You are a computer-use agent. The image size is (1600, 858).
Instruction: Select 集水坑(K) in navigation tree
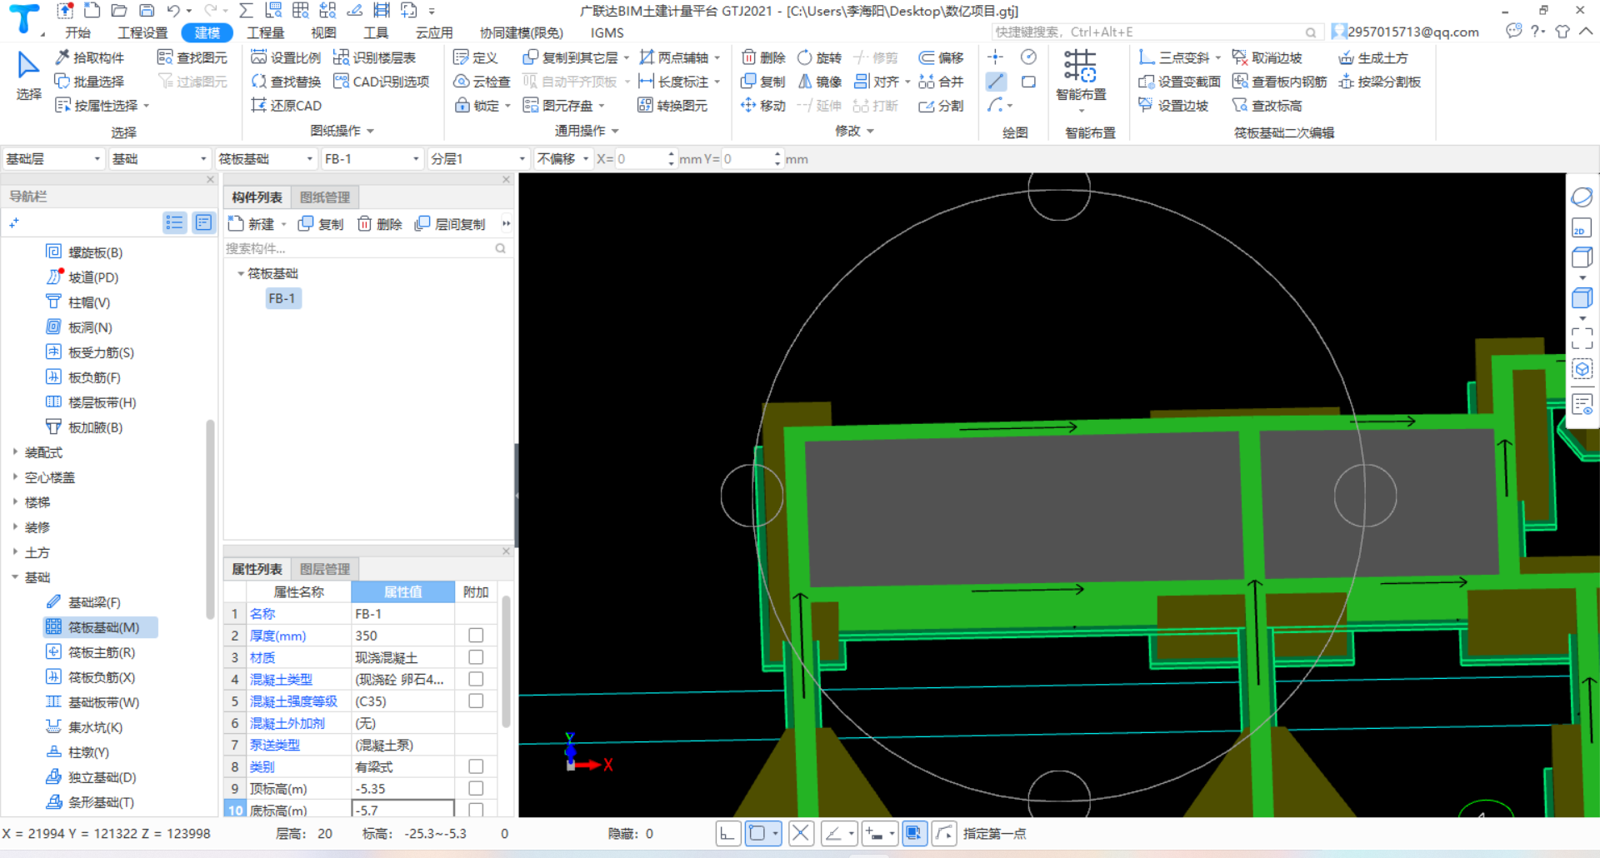(x=95, y=727)
